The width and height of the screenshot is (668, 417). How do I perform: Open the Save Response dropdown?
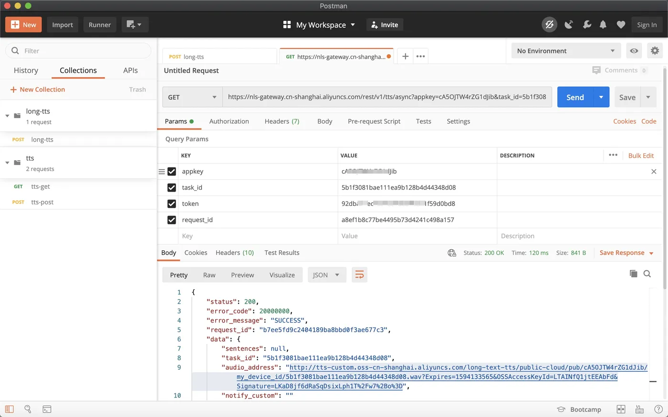(626, 253)
